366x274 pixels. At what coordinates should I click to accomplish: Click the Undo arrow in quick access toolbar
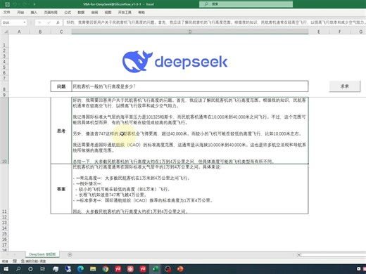15,4
